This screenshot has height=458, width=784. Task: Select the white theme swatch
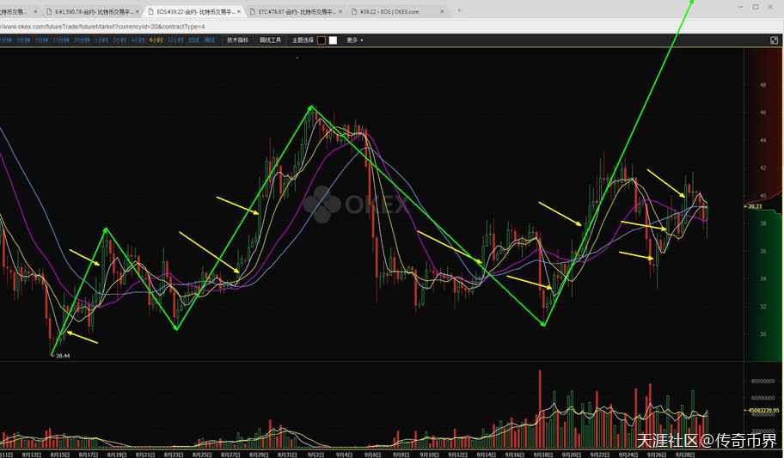click(333, 40)
